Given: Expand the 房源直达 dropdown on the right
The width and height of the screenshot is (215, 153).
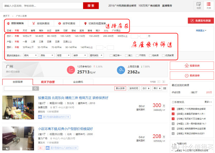Looking at the screenshot, I should [201, 30].
